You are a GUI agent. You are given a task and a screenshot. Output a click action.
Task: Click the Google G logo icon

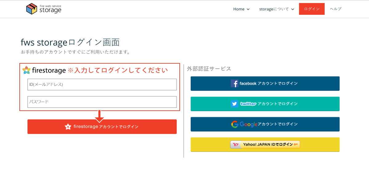click(x=235, y=124)
